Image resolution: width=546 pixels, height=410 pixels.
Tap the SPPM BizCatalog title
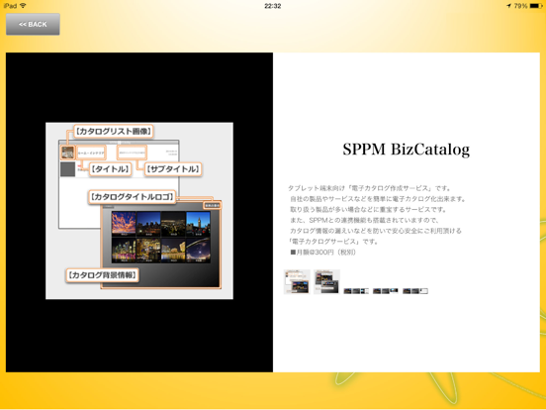(x=406, y=150)
